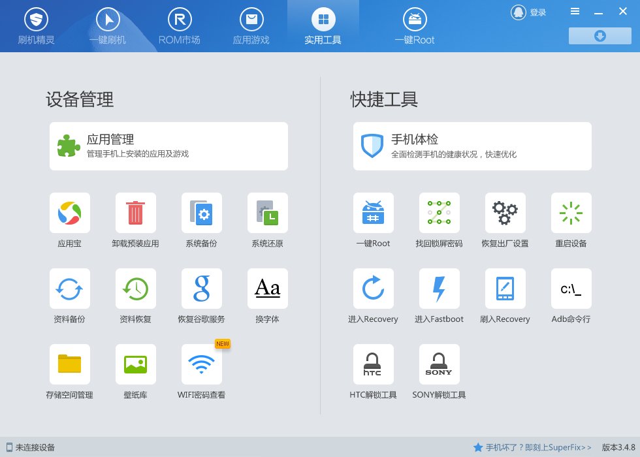
Task: Select the 恢复出厂设置 gears icon
Action: 505,213
